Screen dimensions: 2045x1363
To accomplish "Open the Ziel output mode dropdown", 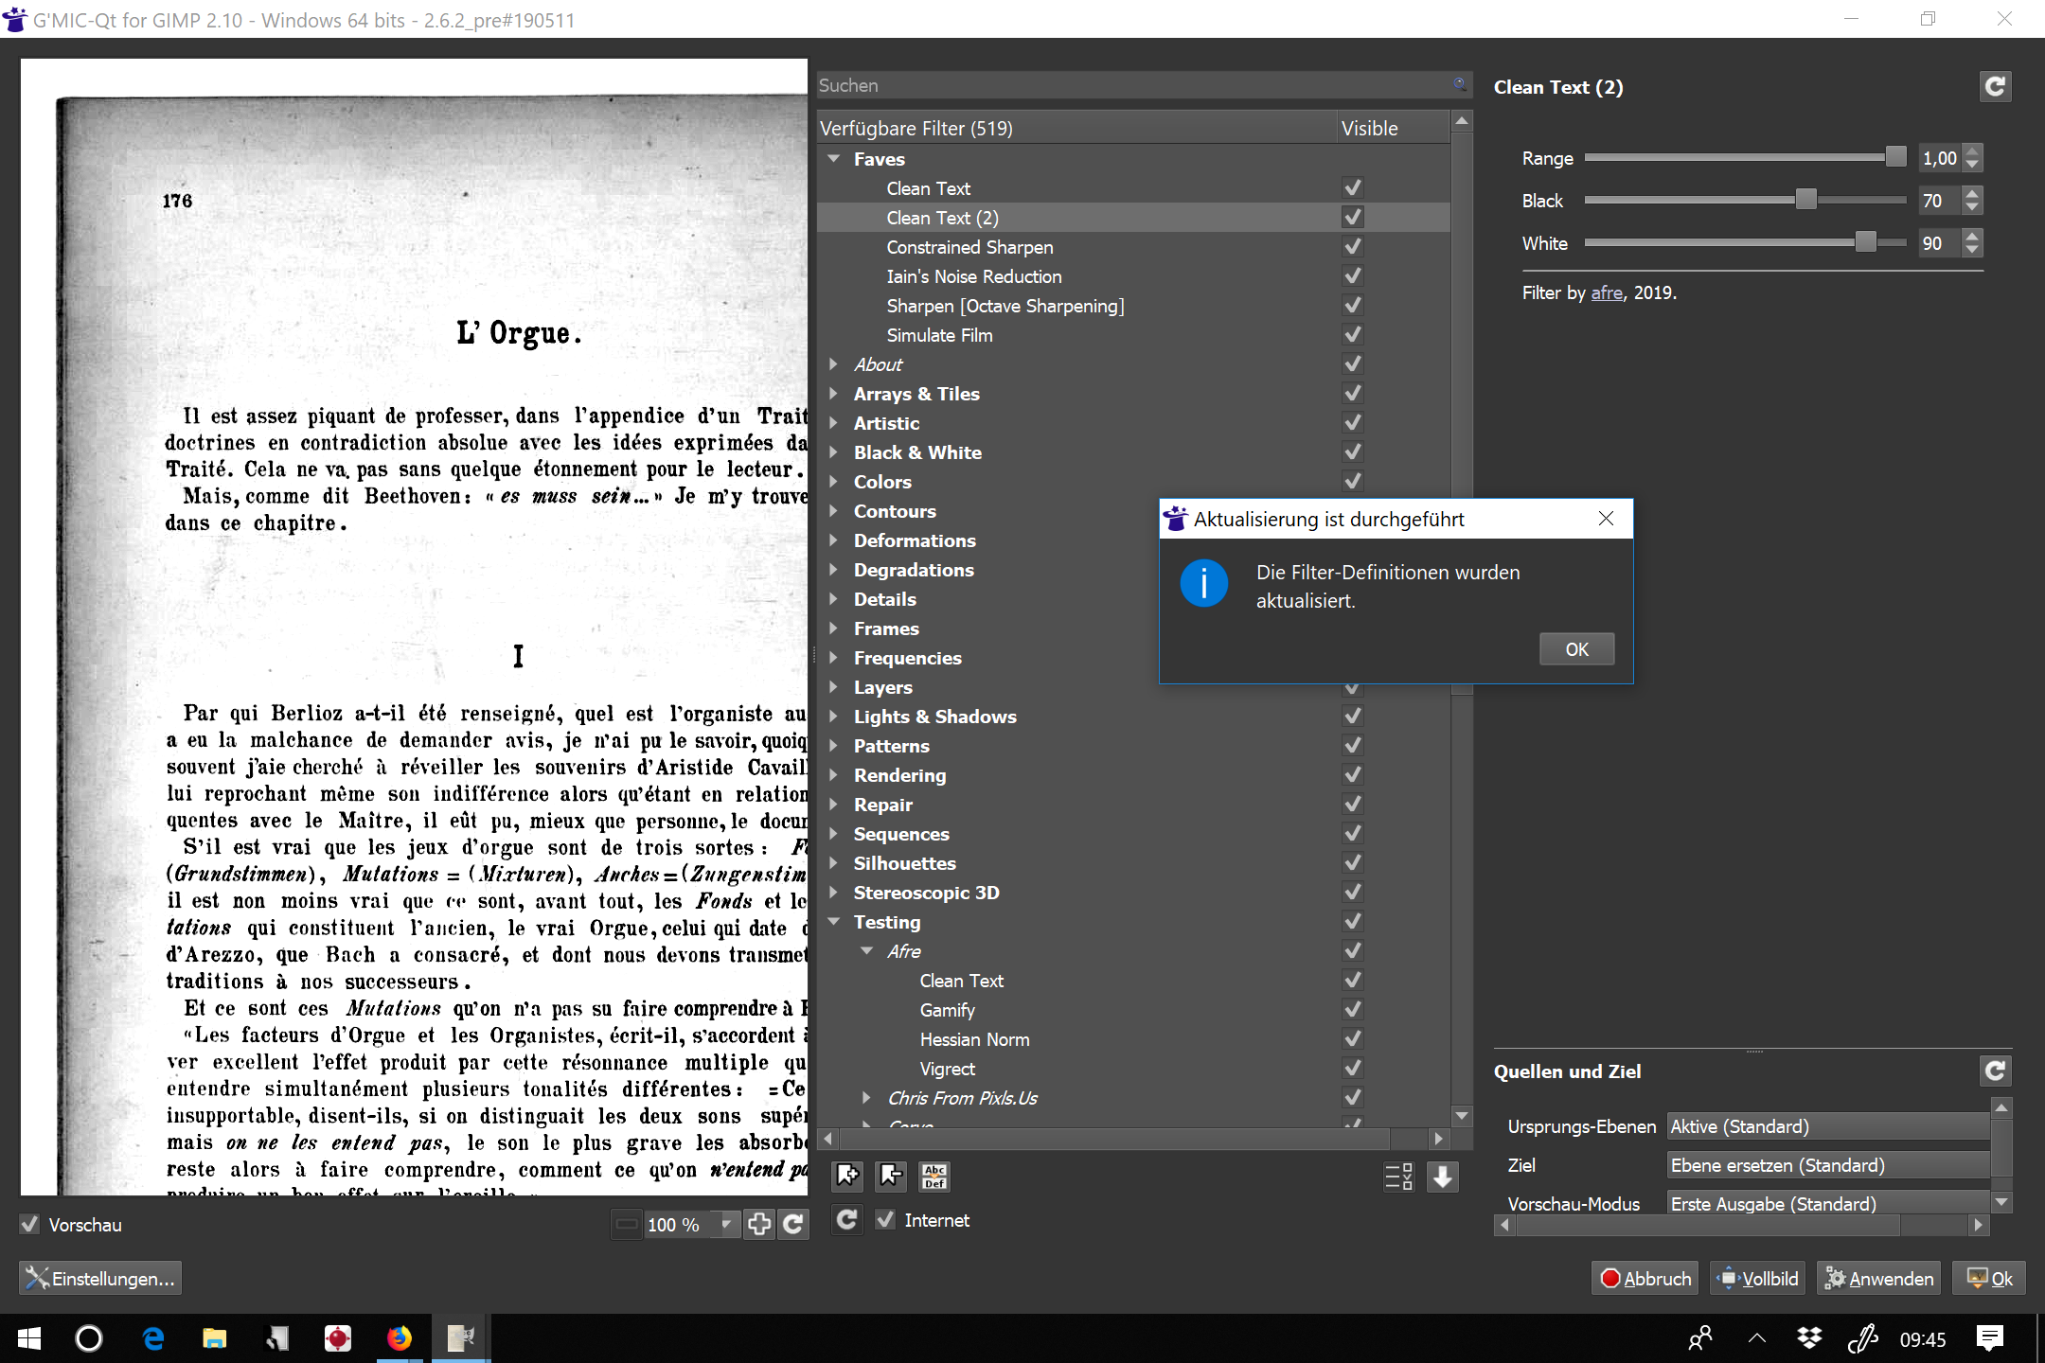I will tap(1827, 1165).
